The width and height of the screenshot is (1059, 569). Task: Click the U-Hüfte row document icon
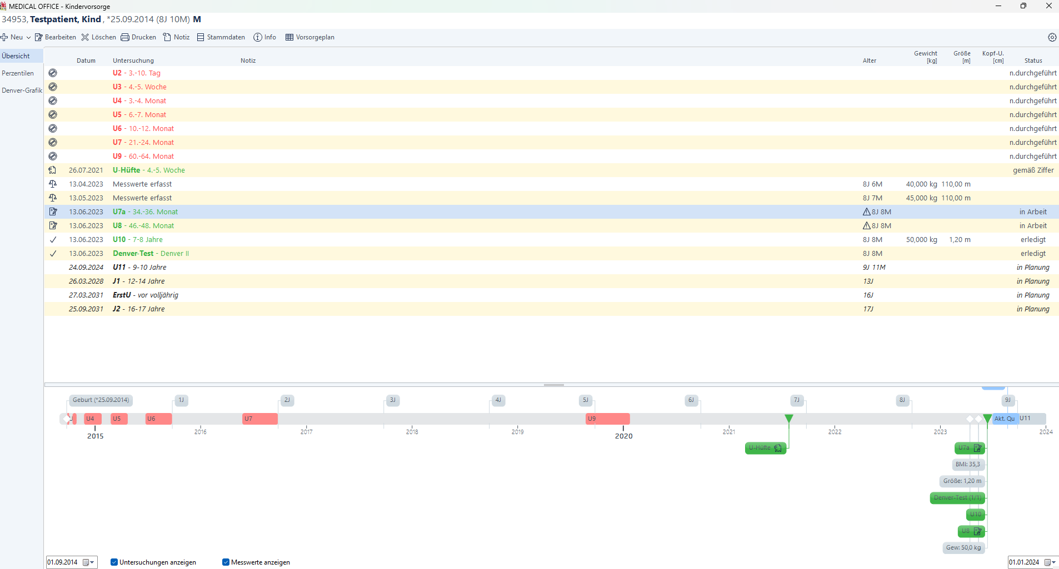(53, 170)
